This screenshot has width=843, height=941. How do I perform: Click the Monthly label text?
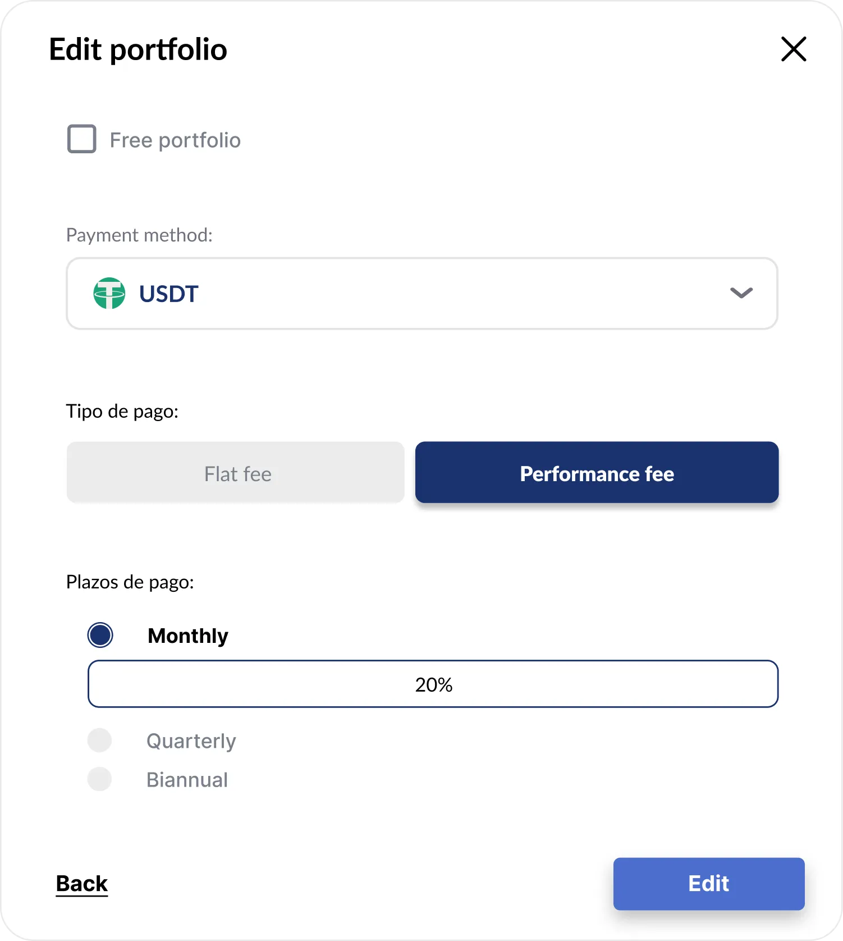(x=187, y=635)
